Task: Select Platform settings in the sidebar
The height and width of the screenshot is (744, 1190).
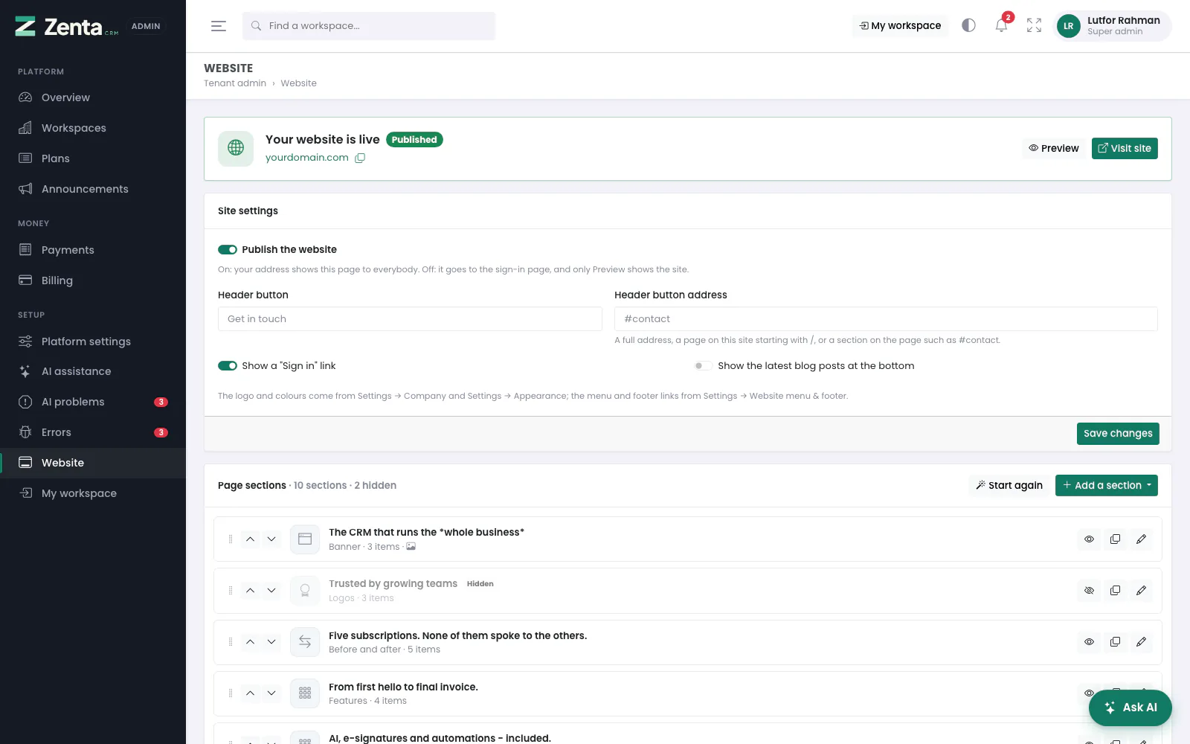Action: [x=93, y=341]
